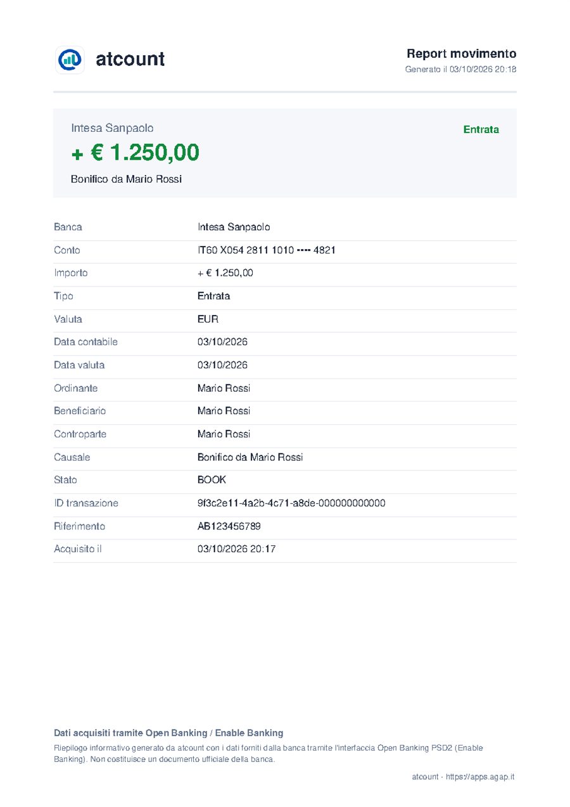The image size is (570, 807).
Task: Select the + € 1.250,00 headline amount
Action: 135,153
